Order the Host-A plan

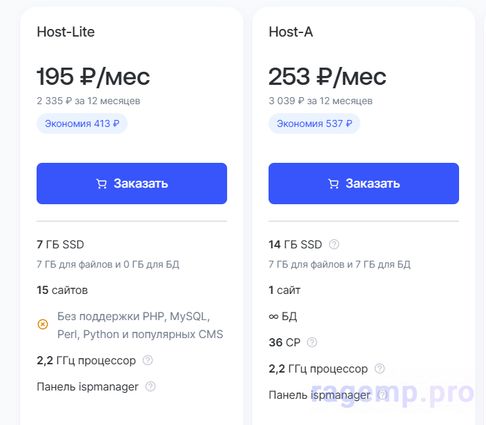click(364, 184)
